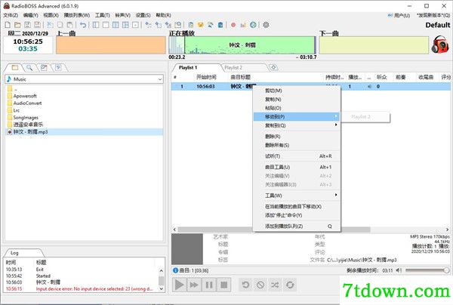Image resolution: width=453 pixels, height=305 pixels.
Task: Pause playback with the Pause button
Action: [209, 285]
